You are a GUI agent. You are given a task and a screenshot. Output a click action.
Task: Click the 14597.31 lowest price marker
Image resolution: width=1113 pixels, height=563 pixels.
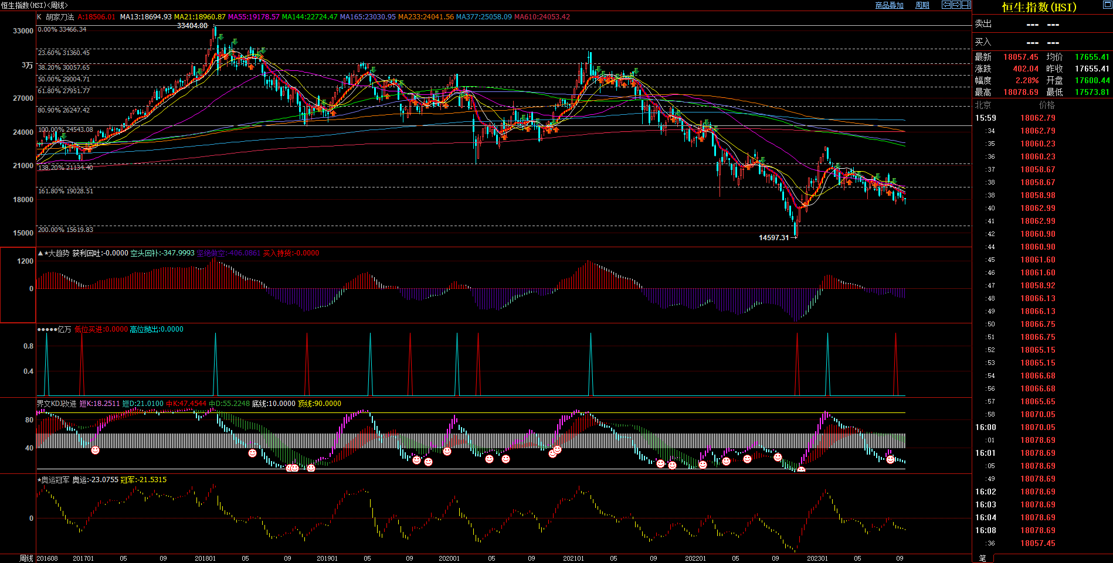773,238
